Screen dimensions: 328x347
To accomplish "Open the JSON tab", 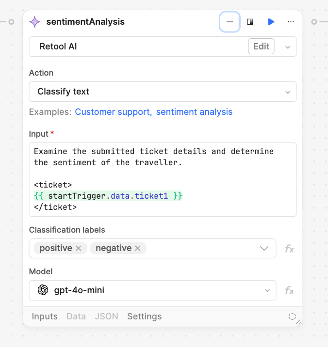I will point(106,316).
